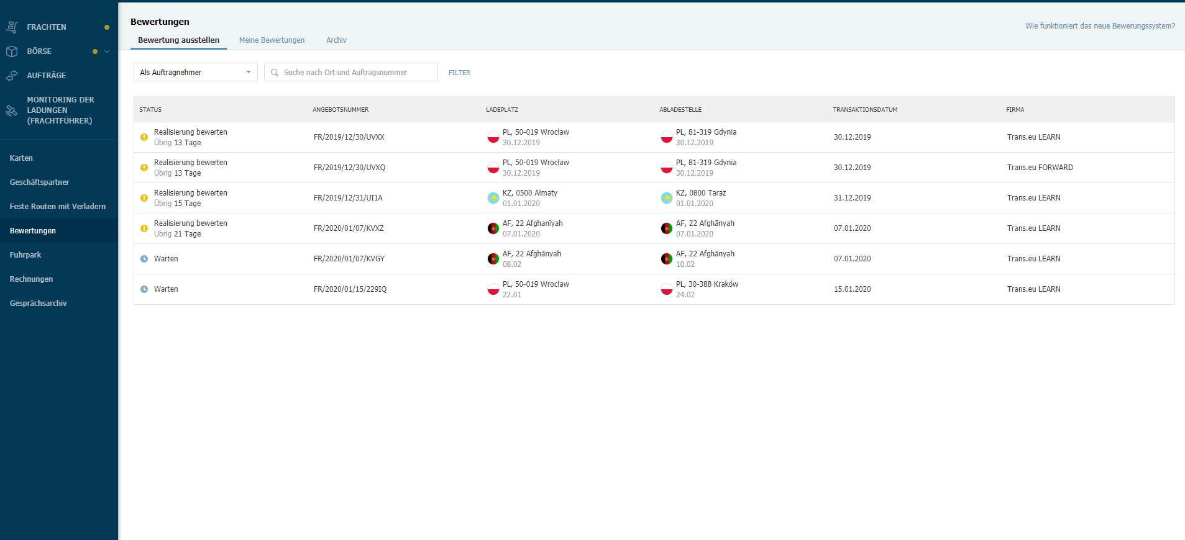Click clock icon for FR/2020/01/15/229IQ
1185x540 pixels.
tap(144, 289)
